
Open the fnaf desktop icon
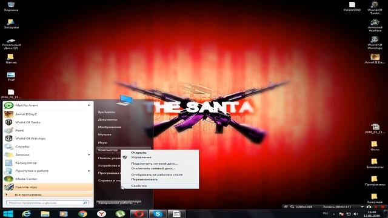click(x=11, y=76)
